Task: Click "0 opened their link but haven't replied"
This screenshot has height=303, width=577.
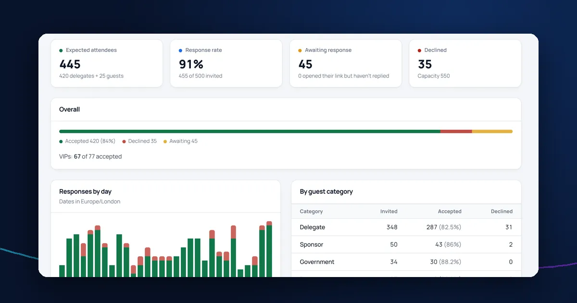Action: click(x=344, y=76)
